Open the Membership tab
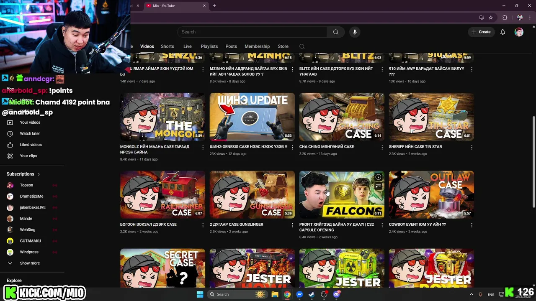Screen dimensions: 536x301 coord(257,46)
